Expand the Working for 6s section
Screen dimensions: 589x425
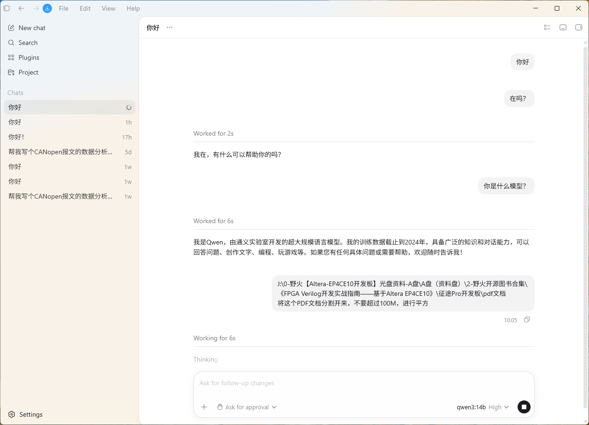214,338
